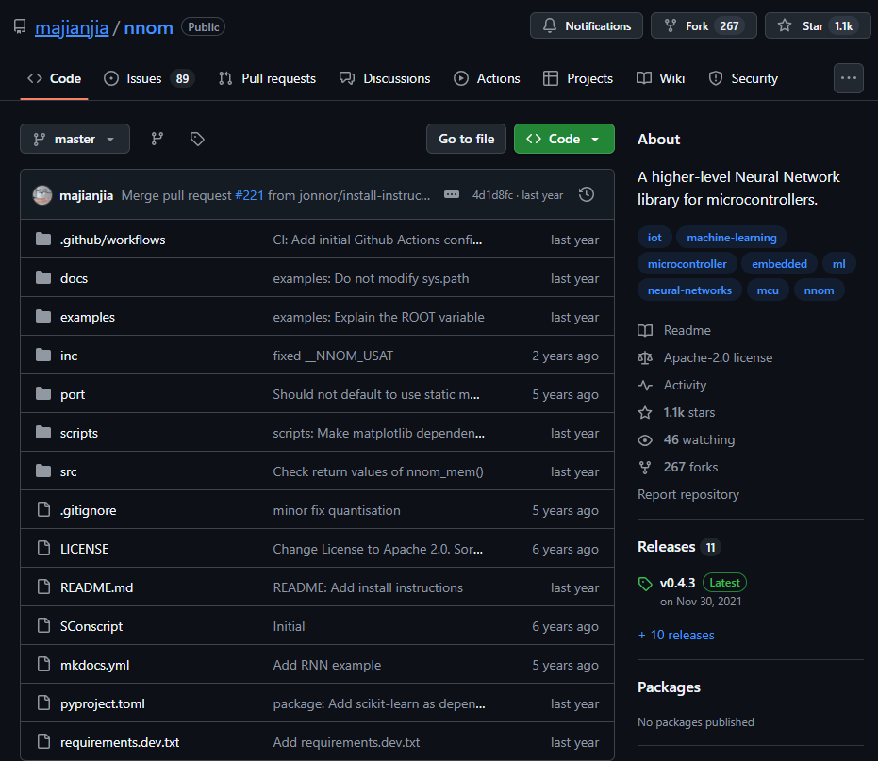Open the Packages heading link
The width and height of the screenshot is (878, 761).
pos(669,687)
